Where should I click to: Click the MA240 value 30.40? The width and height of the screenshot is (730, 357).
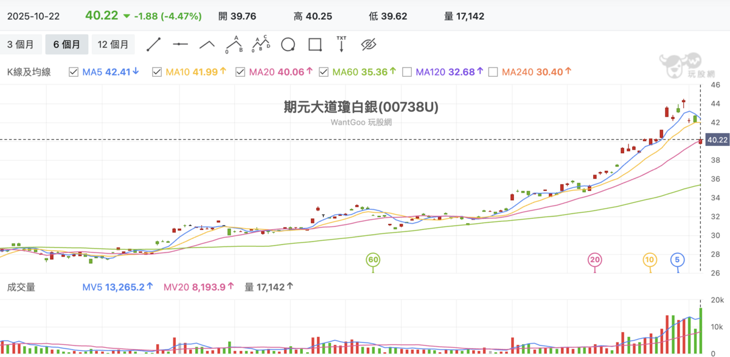[x=549, y=72]
